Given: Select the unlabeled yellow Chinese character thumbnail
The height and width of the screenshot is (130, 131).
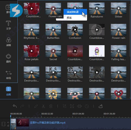Looking at the screenshot, I should point(53,93).
